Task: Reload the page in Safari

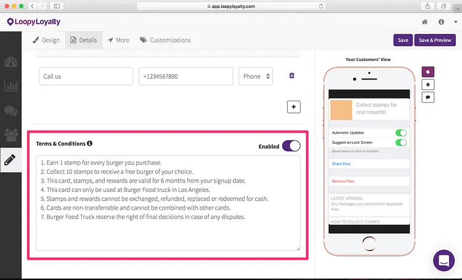Action: click(x=321, y=6)
